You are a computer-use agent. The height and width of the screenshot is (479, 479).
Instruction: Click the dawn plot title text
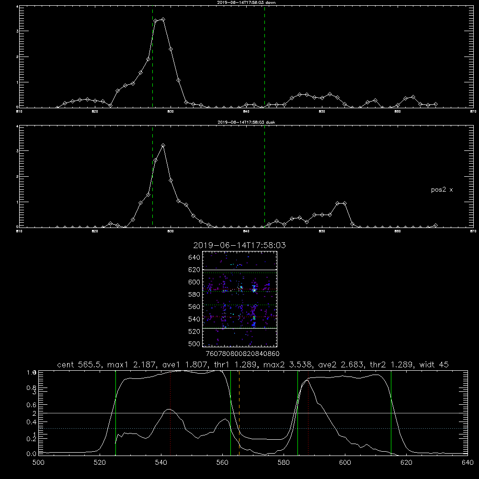(x=246, y=2)
